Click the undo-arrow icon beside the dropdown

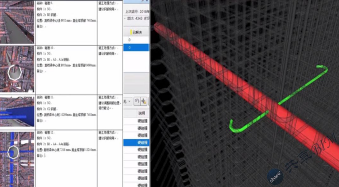(x=137, y=102)
